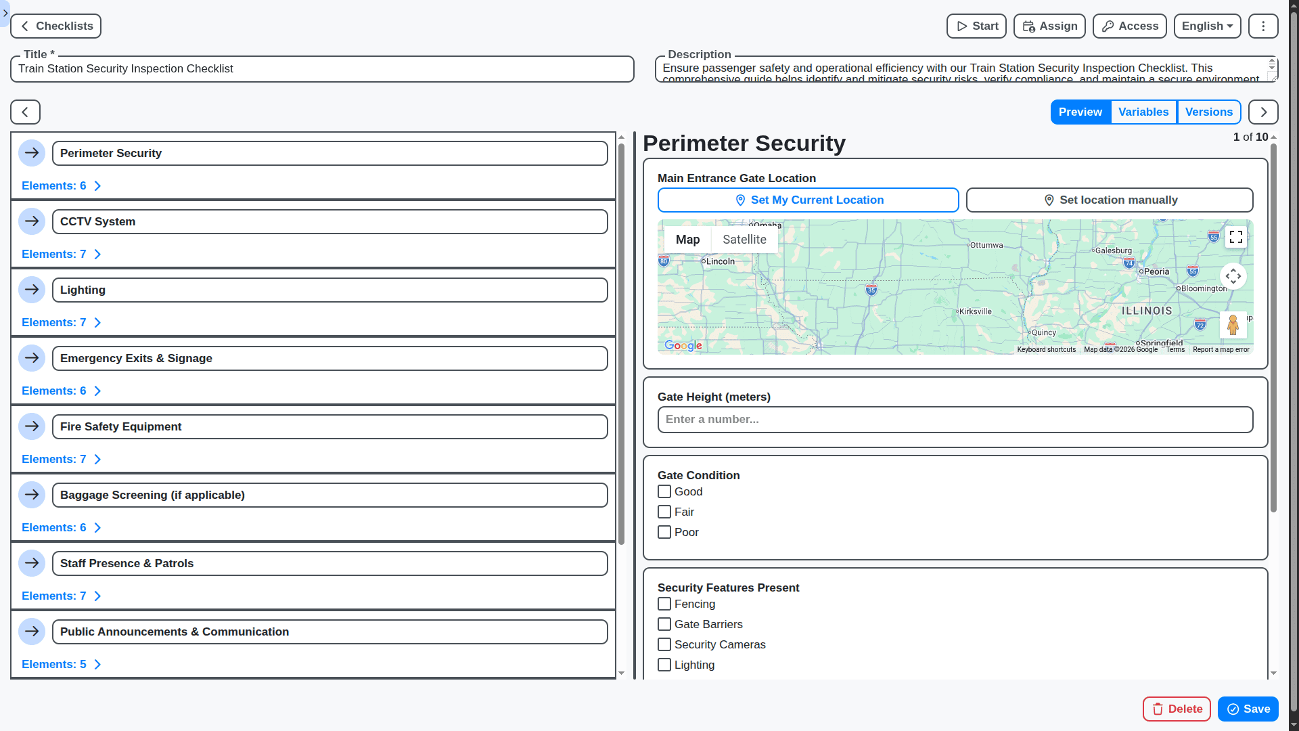Viewport: 1299px width, 731px height.
Task: Check Security Cameras under Security Features Present
Action: (664, 644)
